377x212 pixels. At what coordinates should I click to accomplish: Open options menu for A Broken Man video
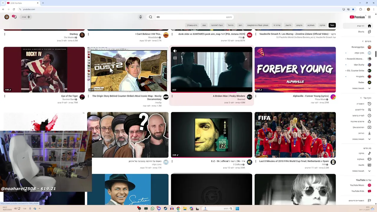coord(172,96)
